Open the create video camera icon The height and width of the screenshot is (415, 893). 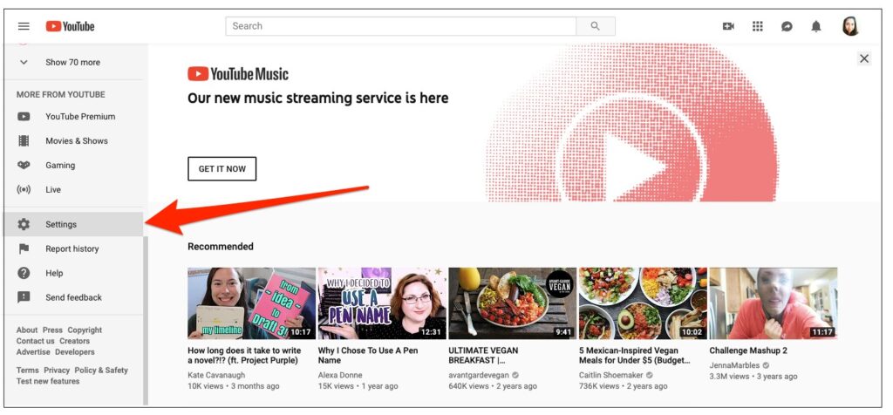click(x=728, y=26)
